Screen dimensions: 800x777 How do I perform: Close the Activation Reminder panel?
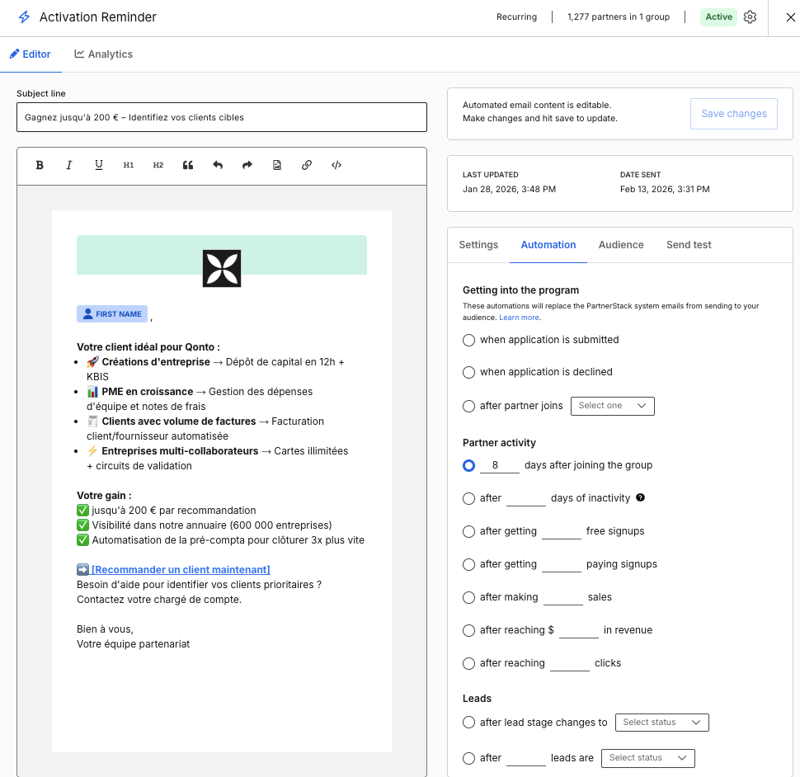tap(790, 17)
